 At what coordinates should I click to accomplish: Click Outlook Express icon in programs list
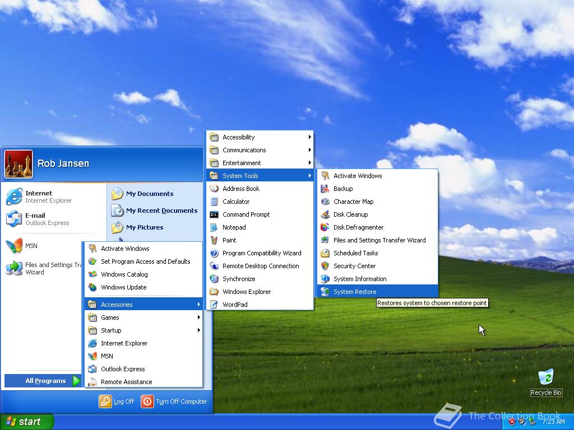[92, 369]
